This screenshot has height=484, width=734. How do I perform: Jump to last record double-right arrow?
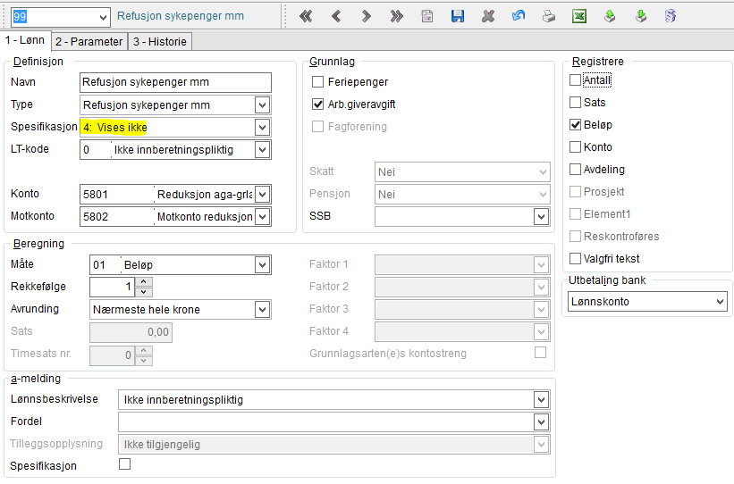396,16
